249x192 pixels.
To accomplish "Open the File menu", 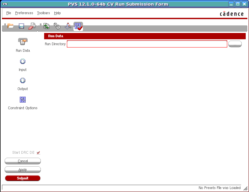I will pyautogui.click(x=9, y=13).
